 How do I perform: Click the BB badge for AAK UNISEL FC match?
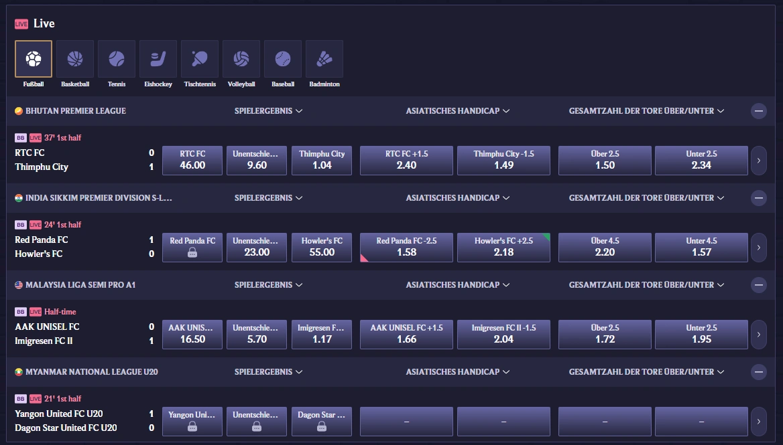[x=21, y=312]
